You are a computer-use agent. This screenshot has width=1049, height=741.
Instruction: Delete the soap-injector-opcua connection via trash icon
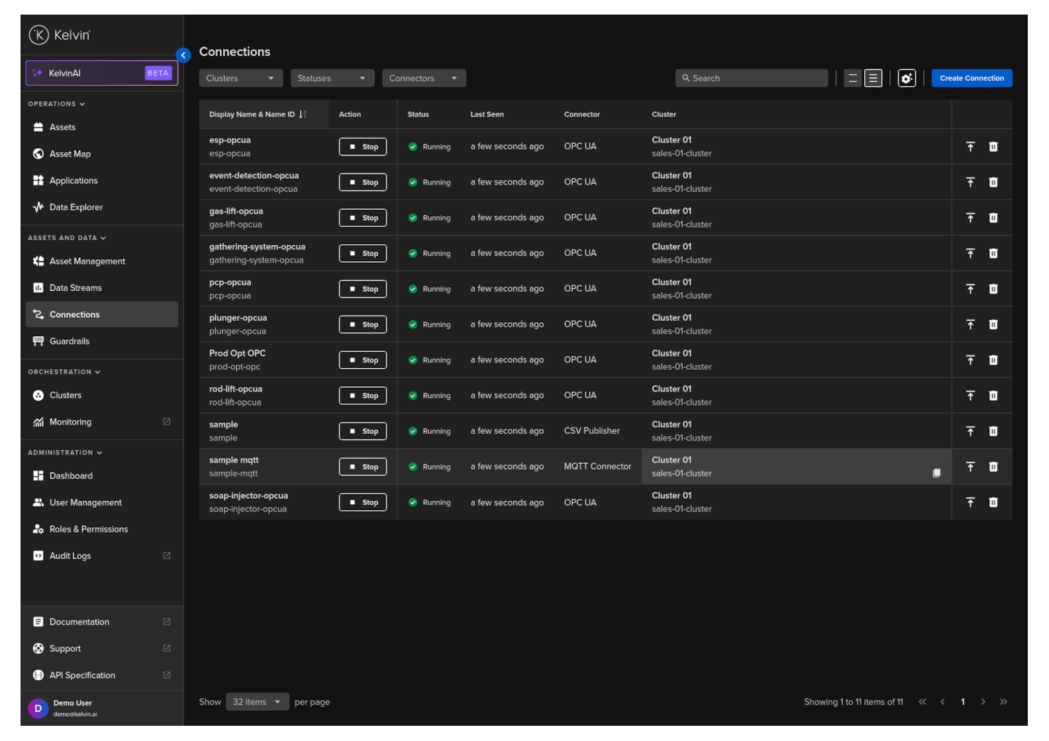click(993, 502)
